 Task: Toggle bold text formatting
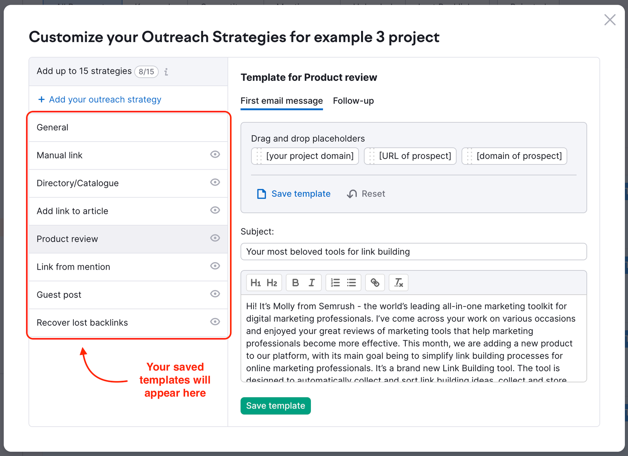click(295, 282)
